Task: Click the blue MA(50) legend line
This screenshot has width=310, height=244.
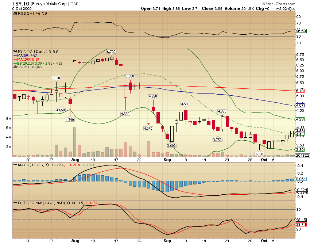Action: pos(15,56)
